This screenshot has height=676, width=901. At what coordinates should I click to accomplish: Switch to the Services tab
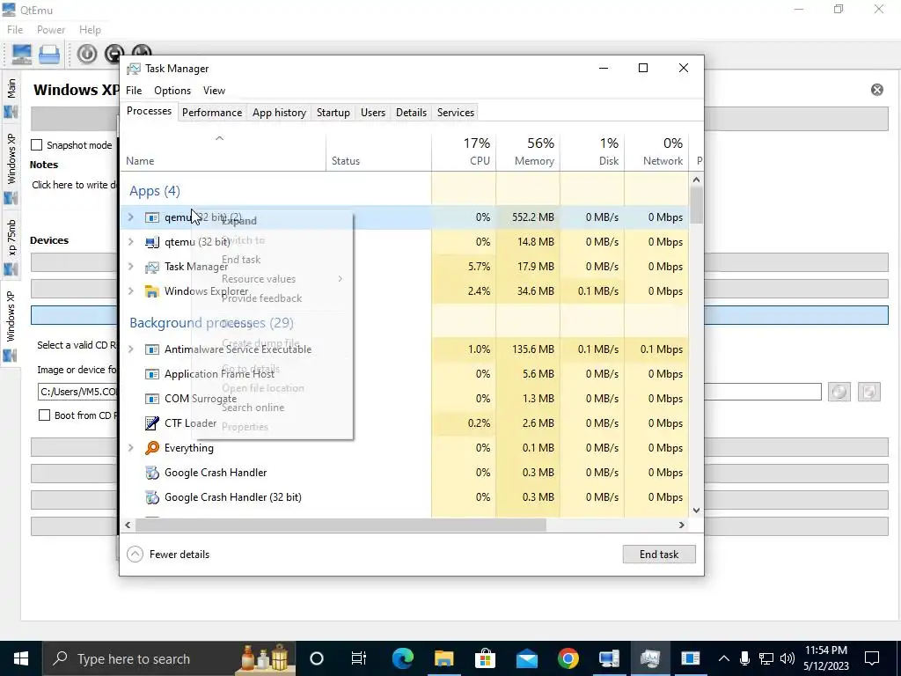click(x=455, y=113)
